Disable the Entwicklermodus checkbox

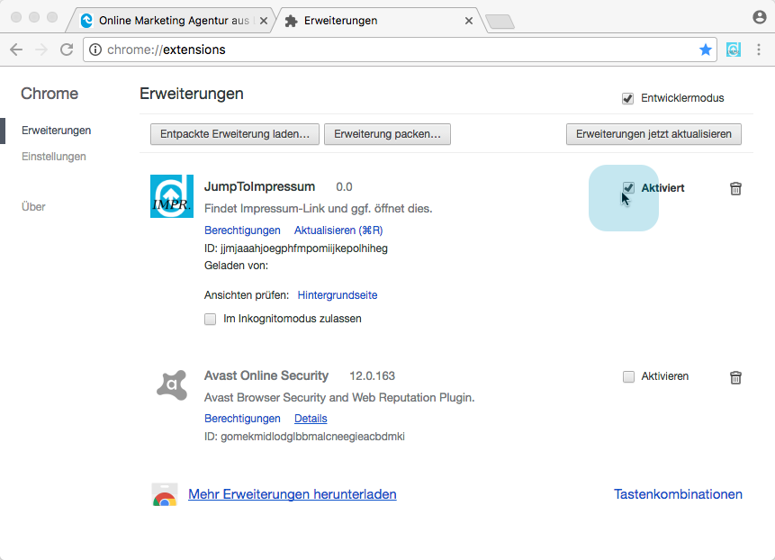[x=628, y=98]
